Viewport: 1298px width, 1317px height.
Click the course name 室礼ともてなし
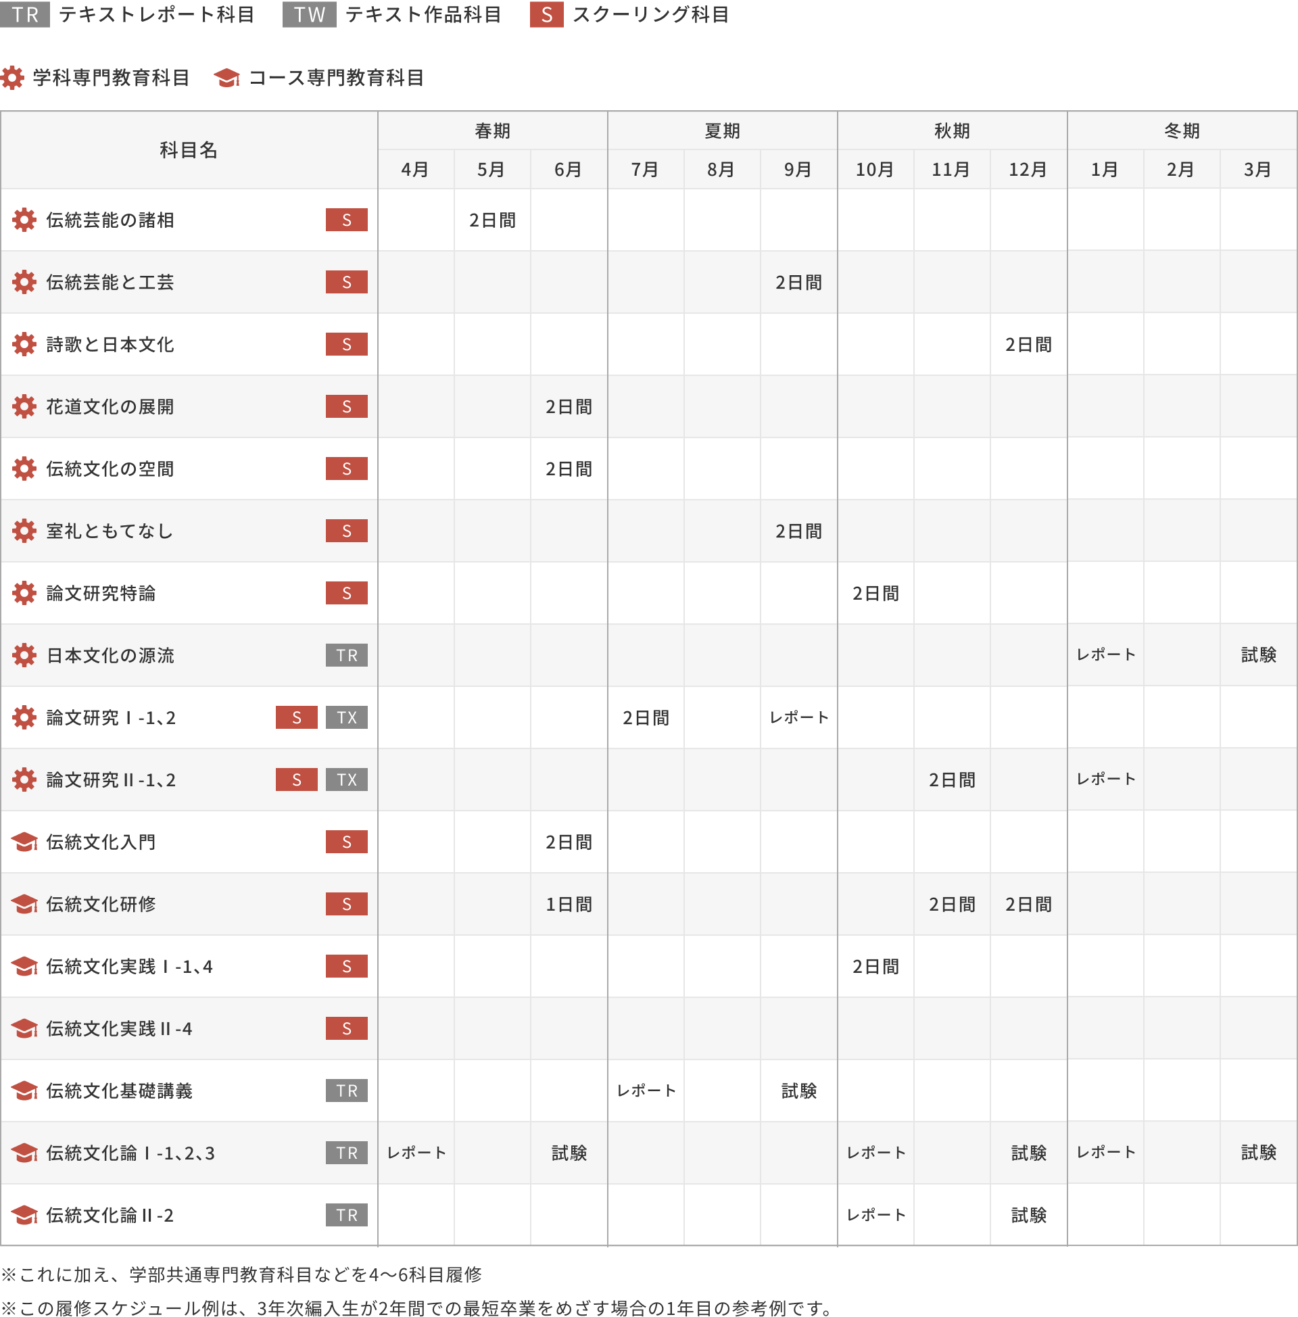click(110, 531)
